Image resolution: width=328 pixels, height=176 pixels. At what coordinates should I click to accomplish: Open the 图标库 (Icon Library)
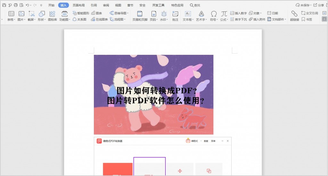pyautogui.click(x=52, y=16)
